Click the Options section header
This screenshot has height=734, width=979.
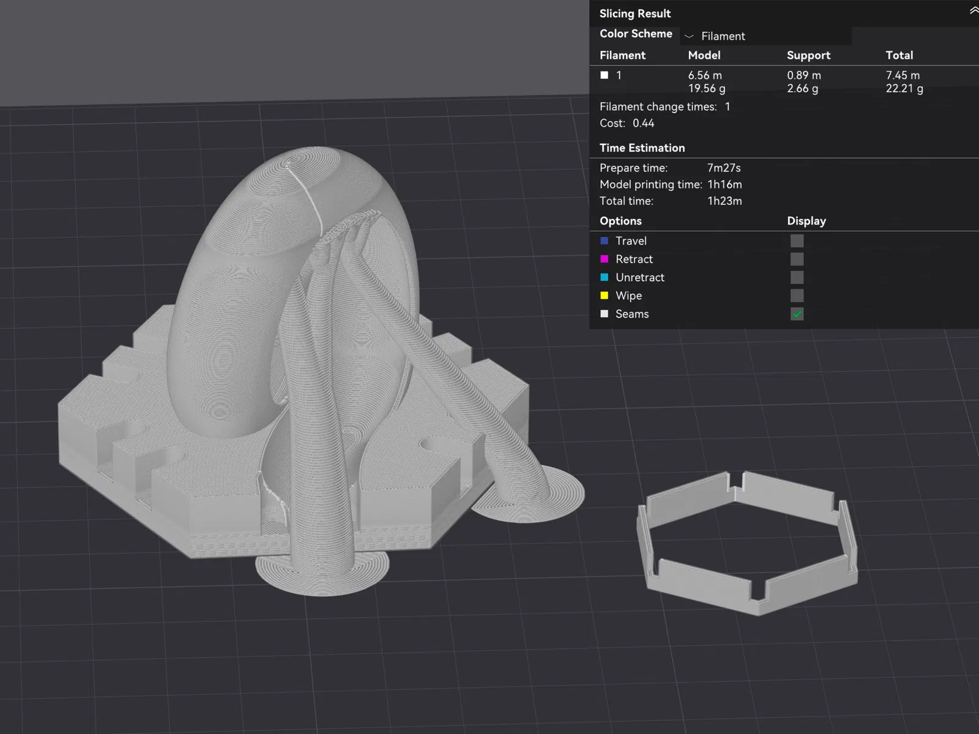[620, 221]
